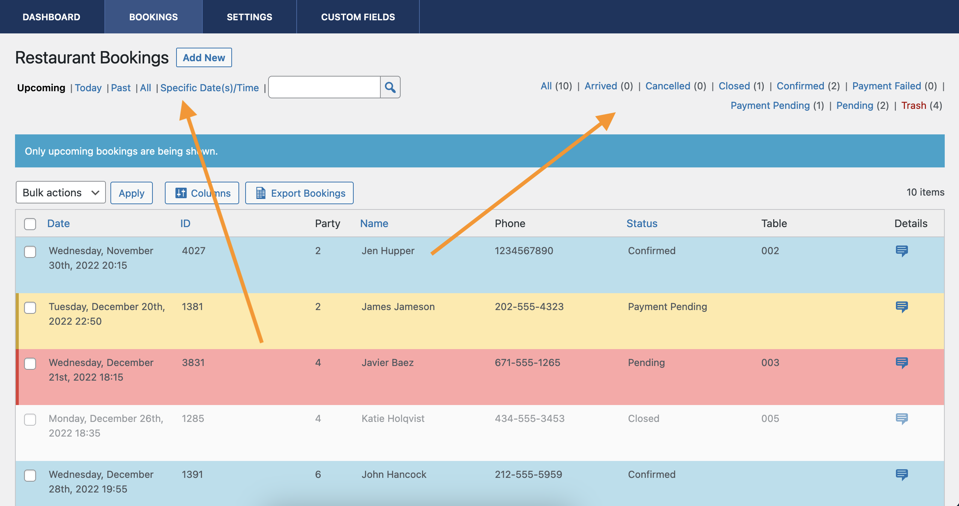Click the Export Bookings icon
The height and width of the screenshot is (506, 959).
coord(260,192)
